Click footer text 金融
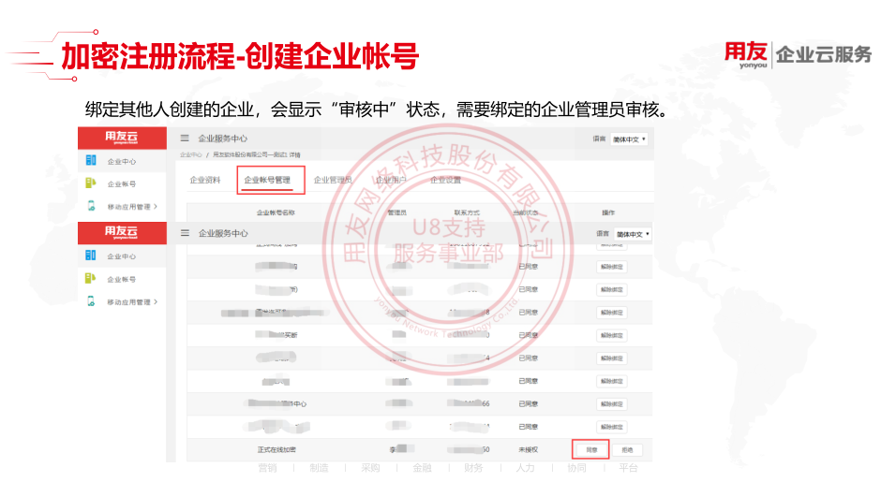This screenshot has height=497, width=896. coord(423,468)
